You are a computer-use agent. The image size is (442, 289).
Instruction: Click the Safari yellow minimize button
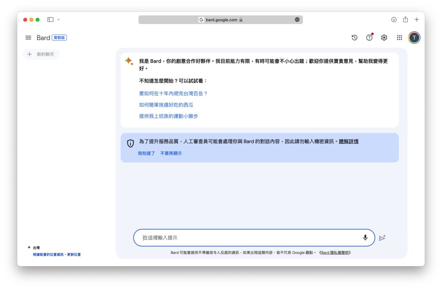click(x=31, y=20)
